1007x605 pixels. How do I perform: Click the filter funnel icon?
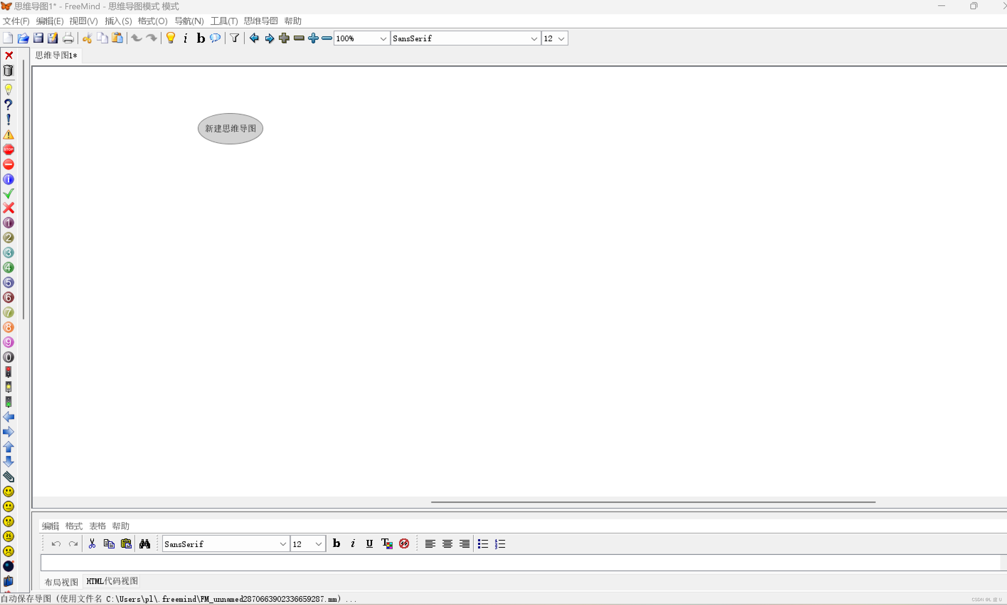click(234, 38)
